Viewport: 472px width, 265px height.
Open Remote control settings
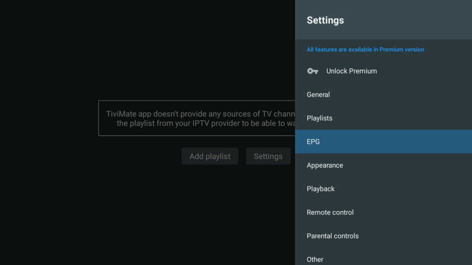coord(330,212)
